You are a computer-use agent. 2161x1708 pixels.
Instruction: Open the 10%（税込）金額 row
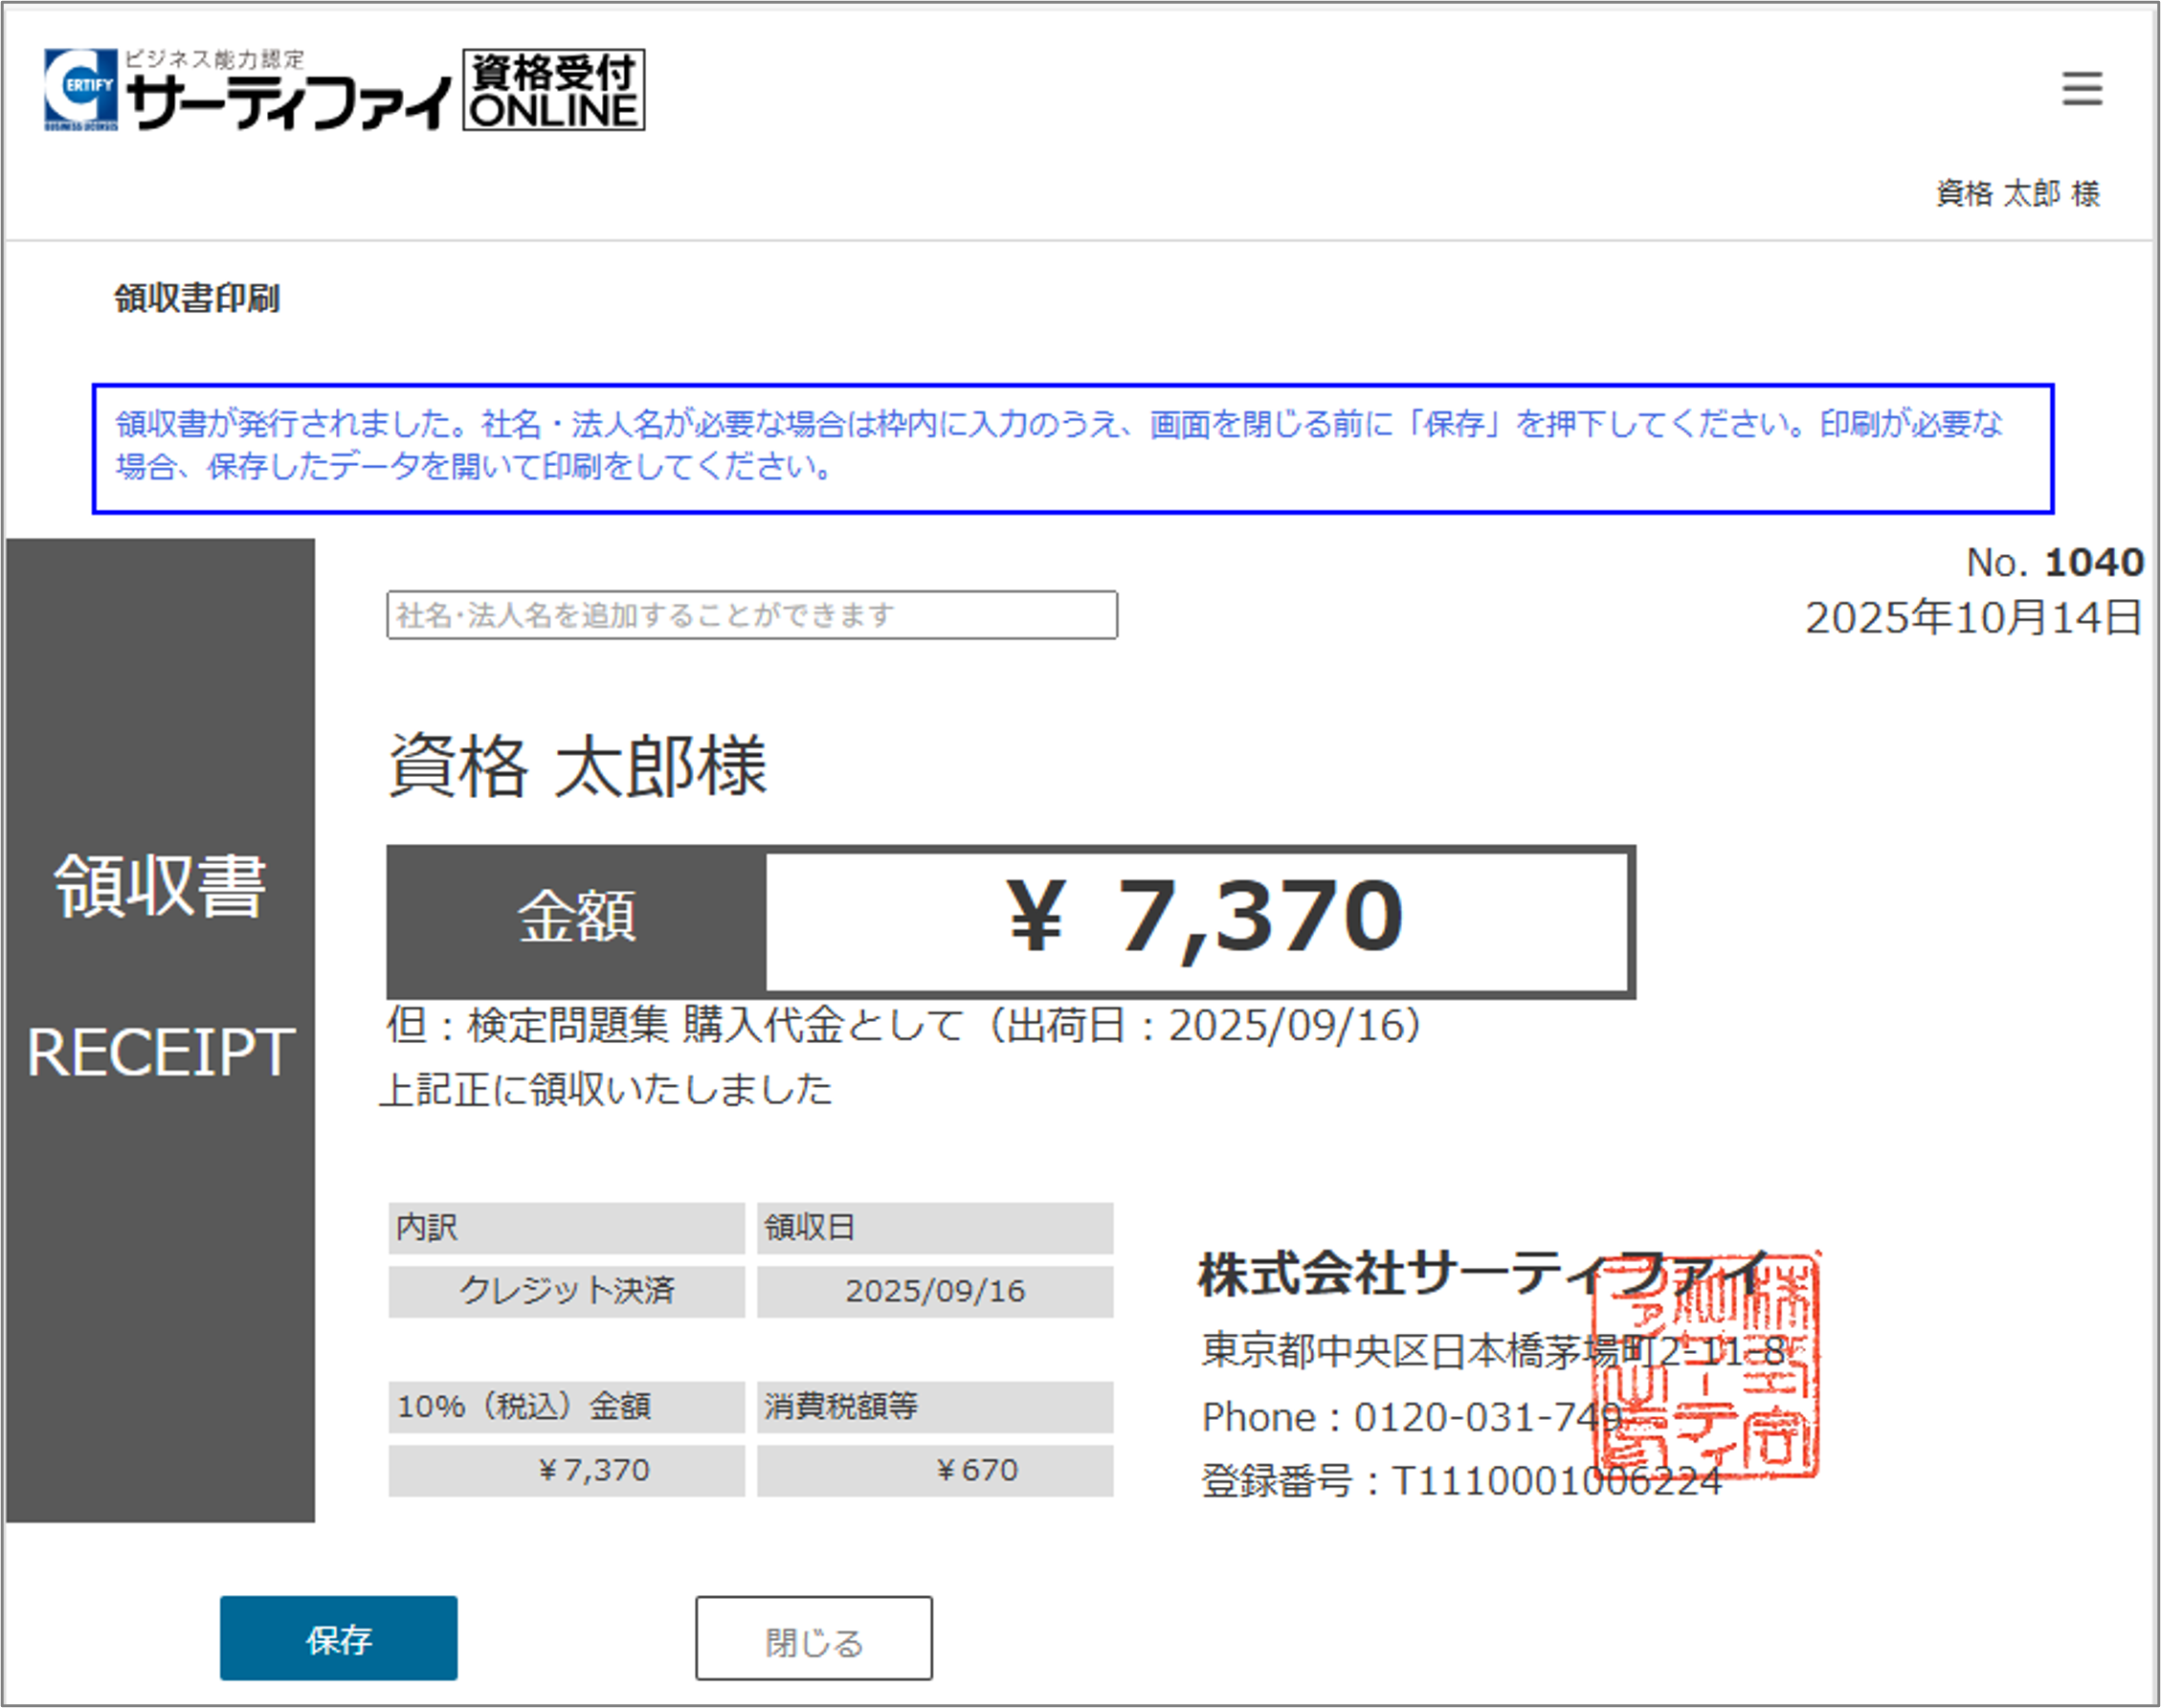click(565, 1406)
